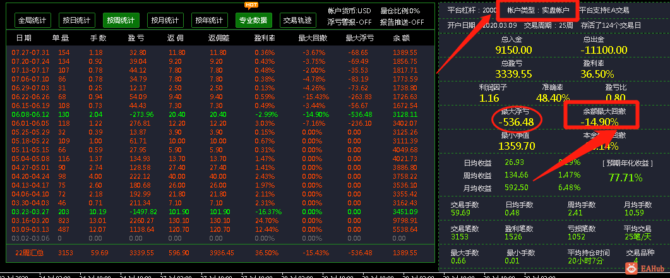The image size is (670, 278).
Task: Click the 最小净值 value 1359.70
Action: coord(516,146)
